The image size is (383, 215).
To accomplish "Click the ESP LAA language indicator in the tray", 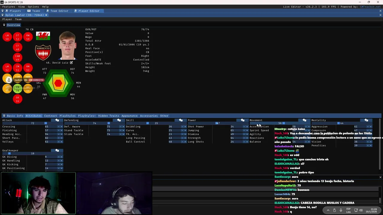I will [x=349, y=211].
